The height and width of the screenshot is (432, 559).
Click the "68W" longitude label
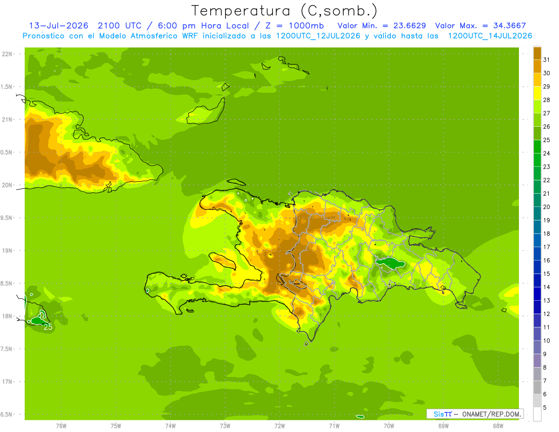[x=498, y=426]
